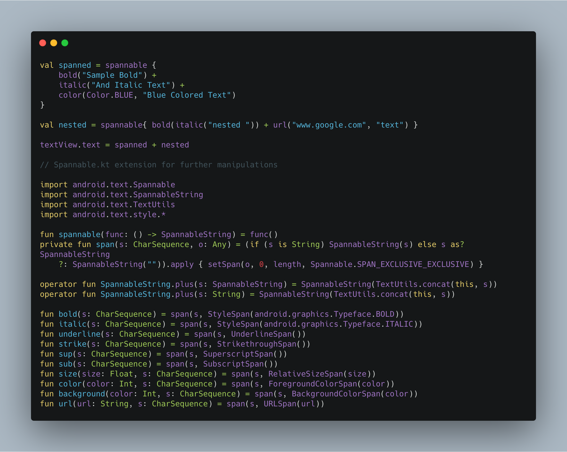Click the yellow minimize window dot
The height and width of the screenshot is (452, 567).
point(54,43)
